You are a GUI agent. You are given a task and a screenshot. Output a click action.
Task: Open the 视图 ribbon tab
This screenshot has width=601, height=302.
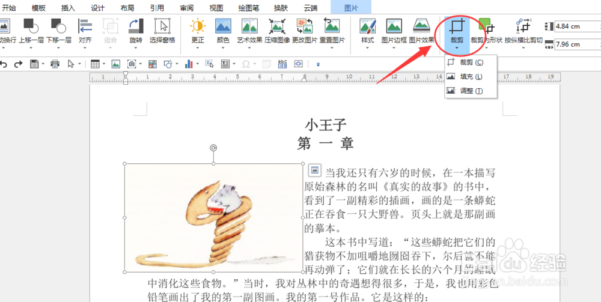216,8
